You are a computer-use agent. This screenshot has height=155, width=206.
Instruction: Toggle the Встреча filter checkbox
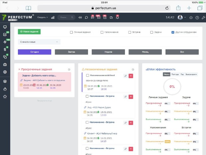click(130, 32)
